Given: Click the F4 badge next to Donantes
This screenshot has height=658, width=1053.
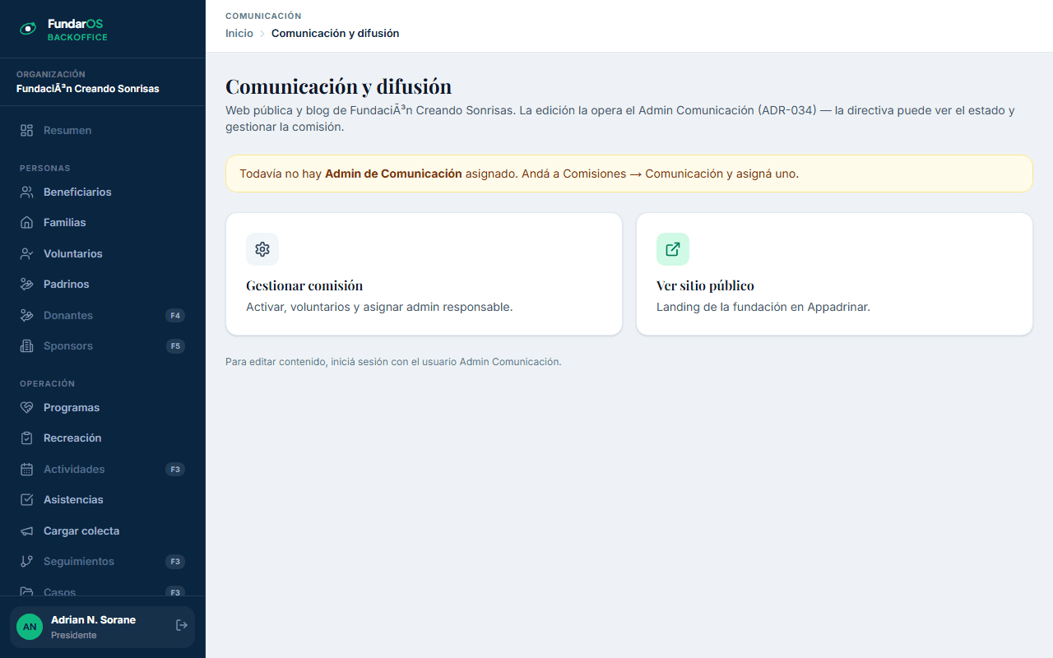Looking at the screenshot, I should 175,315.
